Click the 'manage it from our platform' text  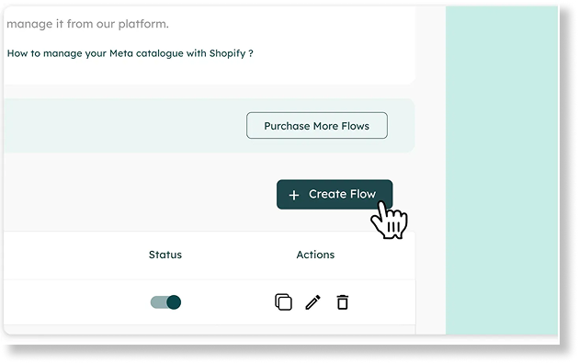87,24
